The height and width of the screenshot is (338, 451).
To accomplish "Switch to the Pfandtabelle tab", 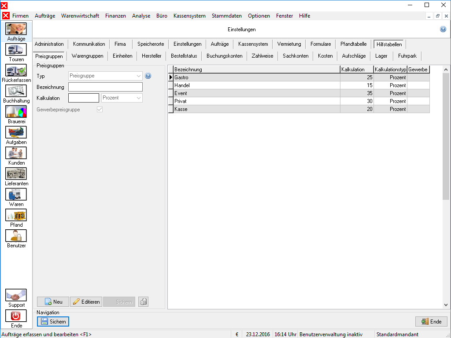I will (x=353, y=44).
